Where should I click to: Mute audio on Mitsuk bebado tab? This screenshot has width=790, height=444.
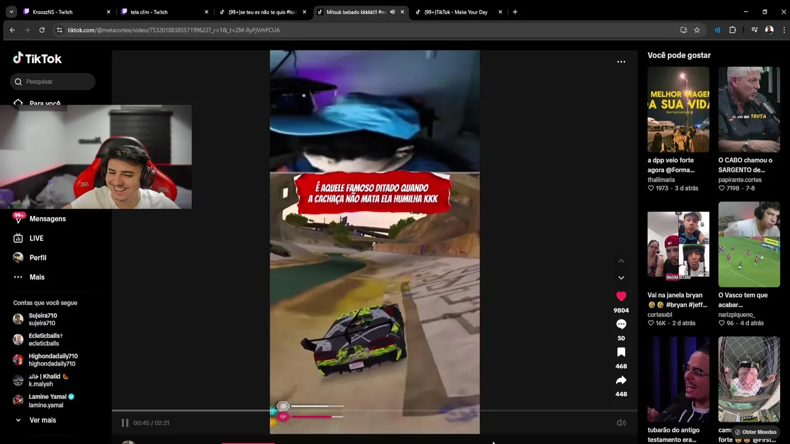click(x=393, y=12)
